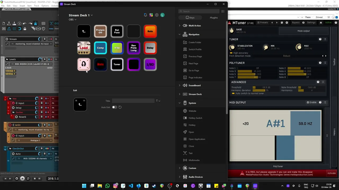Expand the Soundboard category
The width and height of the screenshot is (339, 190).
pos(180,85)
